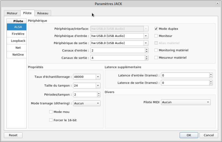Increment Périodes/tampon spinner up arrow
Image resolution: width=222 pixels, height=142 pixels.
pyautogui.click(x=99, y=93)
